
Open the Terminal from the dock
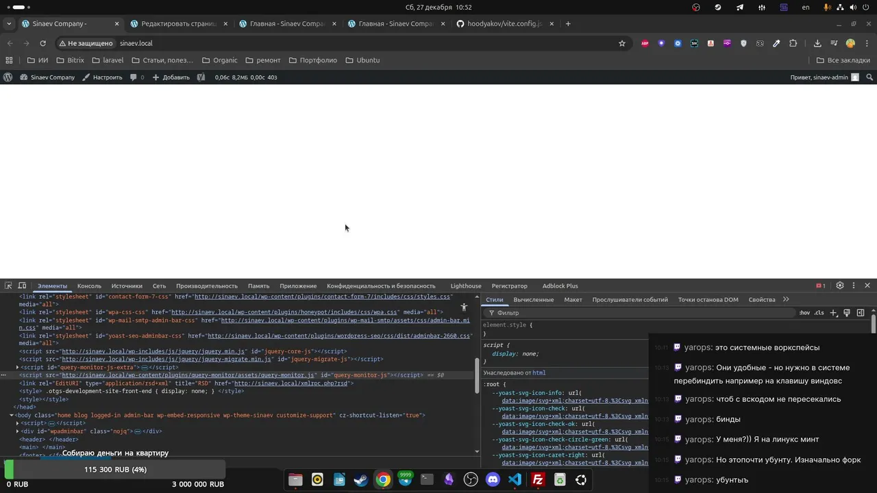pyautogui.click(x=427, y=480)
